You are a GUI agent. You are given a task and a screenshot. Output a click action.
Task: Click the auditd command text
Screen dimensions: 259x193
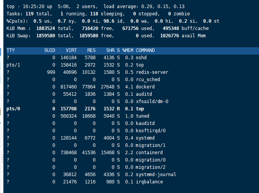click(144, 94)
